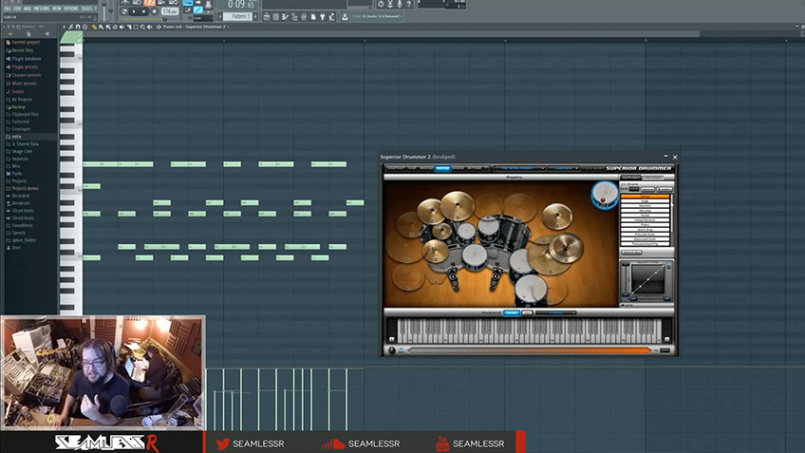This screenshot has height=453, width=805.
Task: Toggle the blue link tool button
Action: [198, 9]
